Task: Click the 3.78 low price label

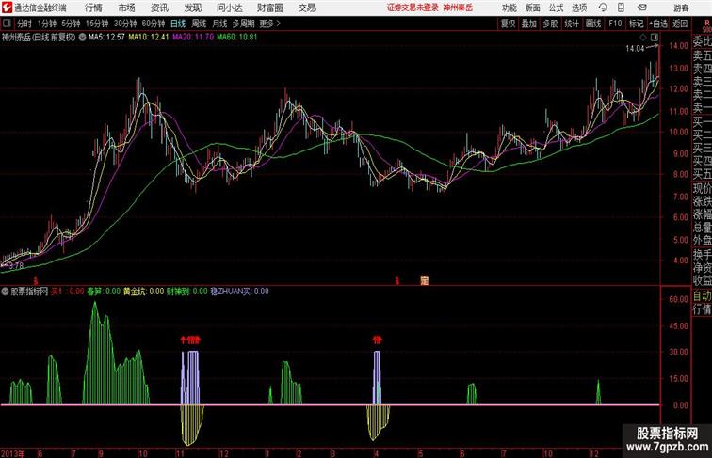Action: point(16,266)
